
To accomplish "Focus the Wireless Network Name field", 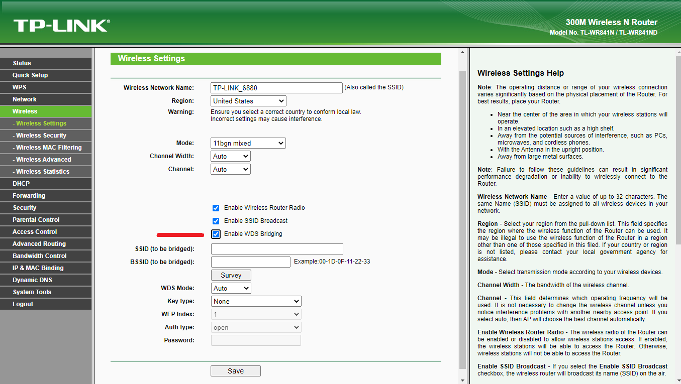I will tap(277, 88).
